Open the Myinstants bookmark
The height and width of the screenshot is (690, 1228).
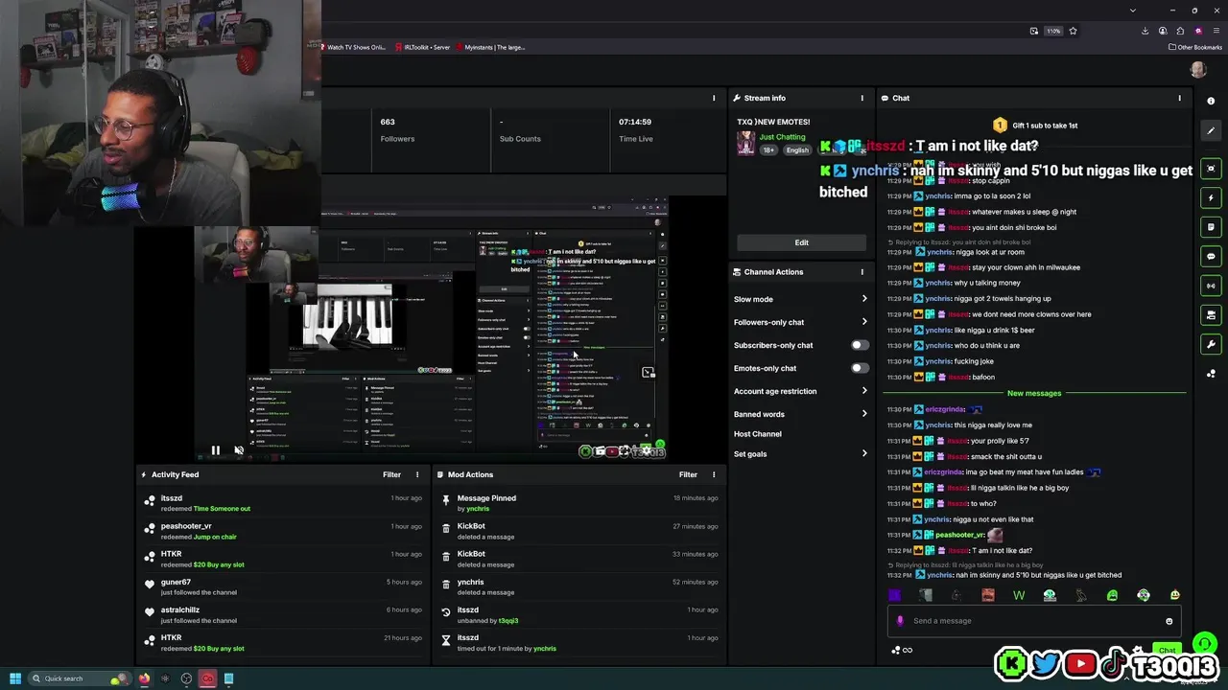click(x=490, y=47)
